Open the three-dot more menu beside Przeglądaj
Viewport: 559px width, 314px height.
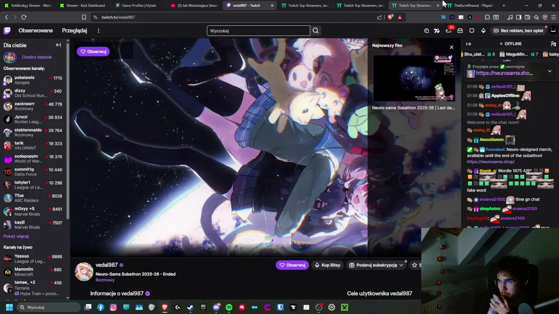click(98, 31)
